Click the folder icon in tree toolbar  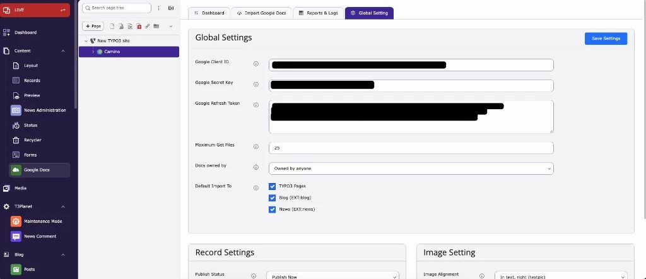click(156, 27)
